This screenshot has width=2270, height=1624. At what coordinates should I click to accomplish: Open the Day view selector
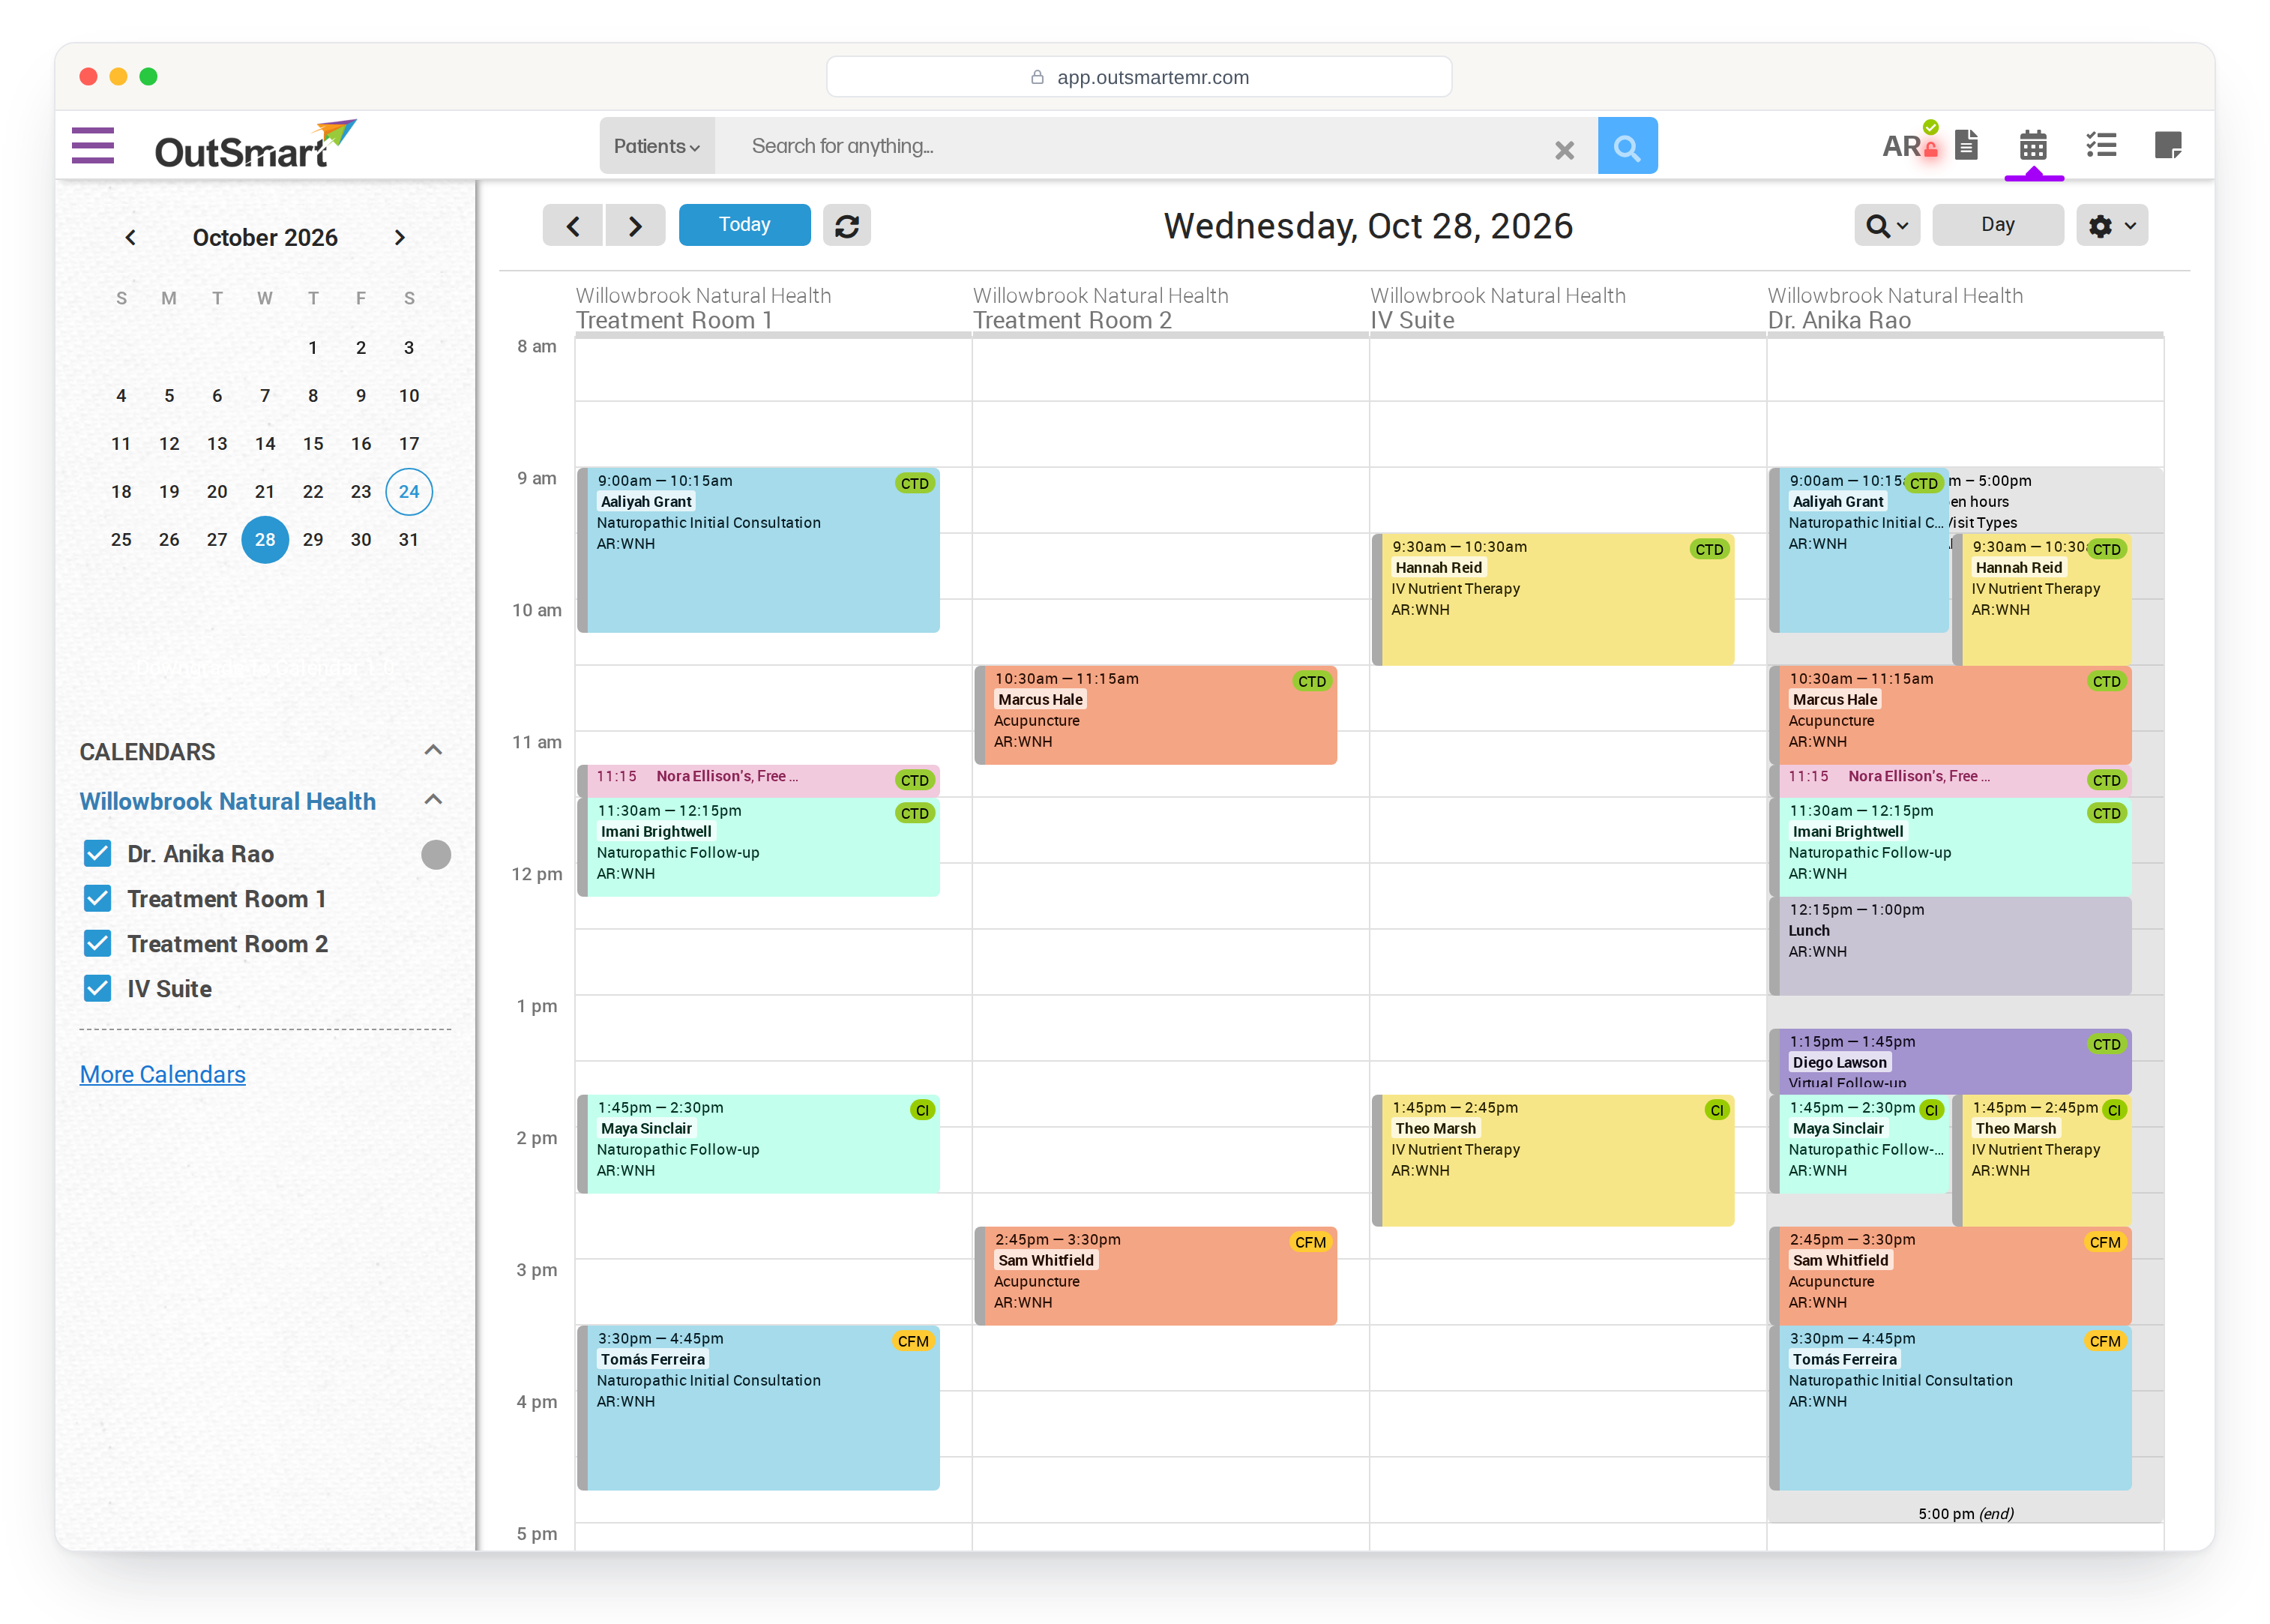point(1996,225)
